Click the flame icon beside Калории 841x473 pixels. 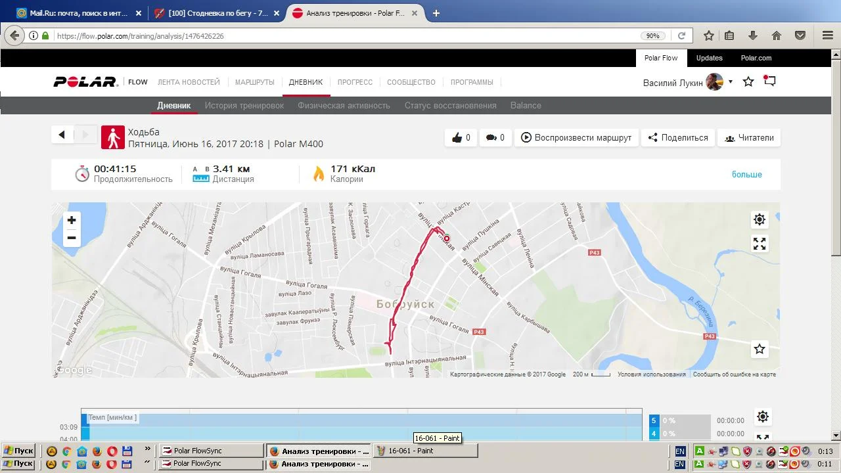click(x=319, y=173)
